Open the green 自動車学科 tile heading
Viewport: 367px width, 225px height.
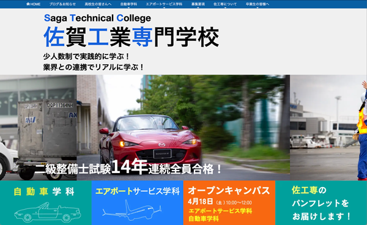click(x=44, y=191)
